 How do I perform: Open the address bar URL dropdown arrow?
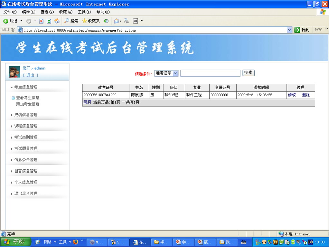(x=289, y=30)
